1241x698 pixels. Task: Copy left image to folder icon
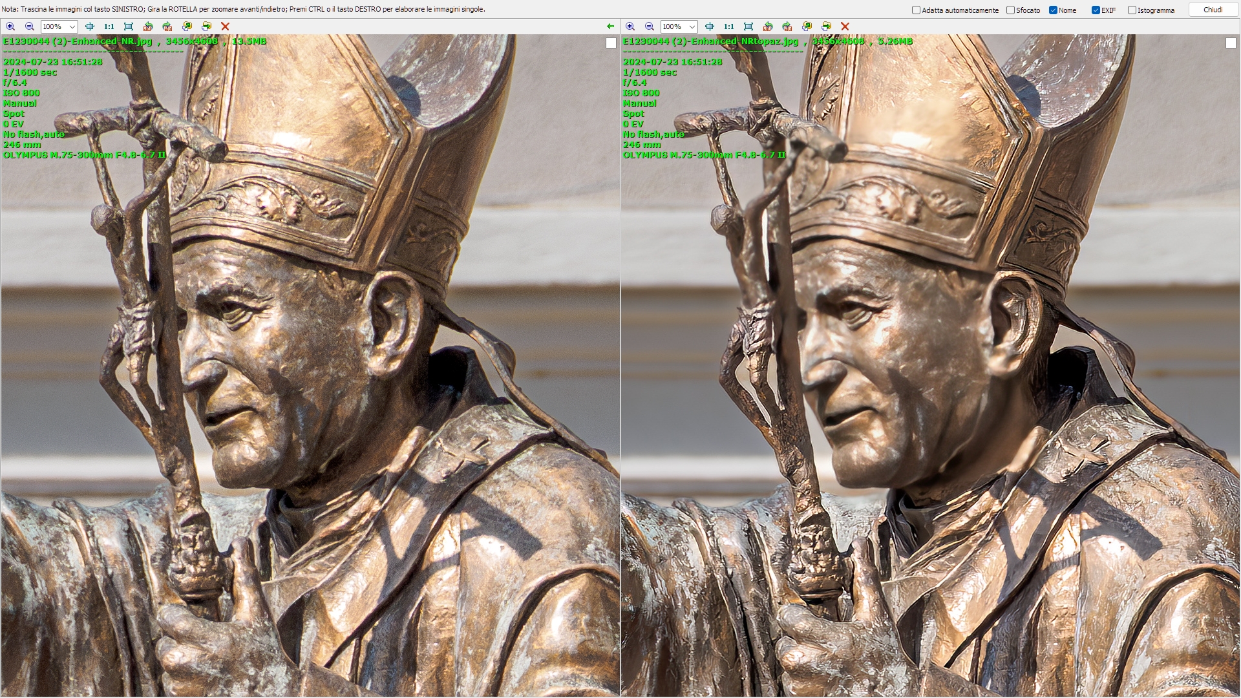(x=187, y=26)
